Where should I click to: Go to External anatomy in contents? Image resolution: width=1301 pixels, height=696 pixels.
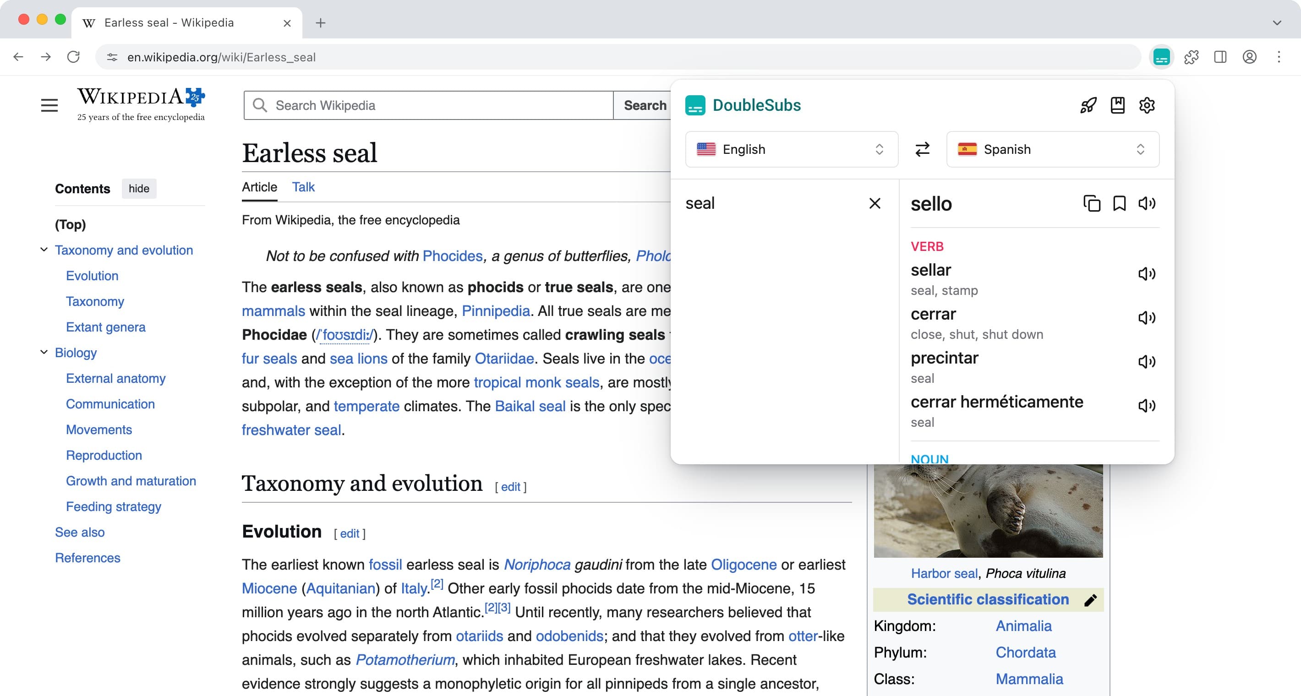coord(115,378)
